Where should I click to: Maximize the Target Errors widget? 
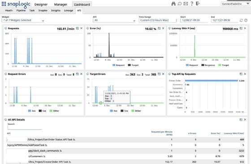pos(159,74)
